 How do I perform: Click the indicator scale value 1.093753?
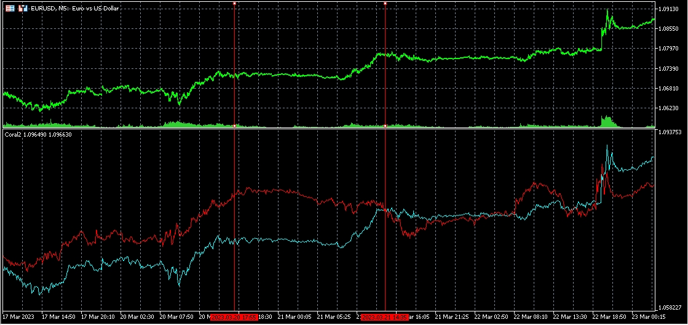click(x=669, y=132)
